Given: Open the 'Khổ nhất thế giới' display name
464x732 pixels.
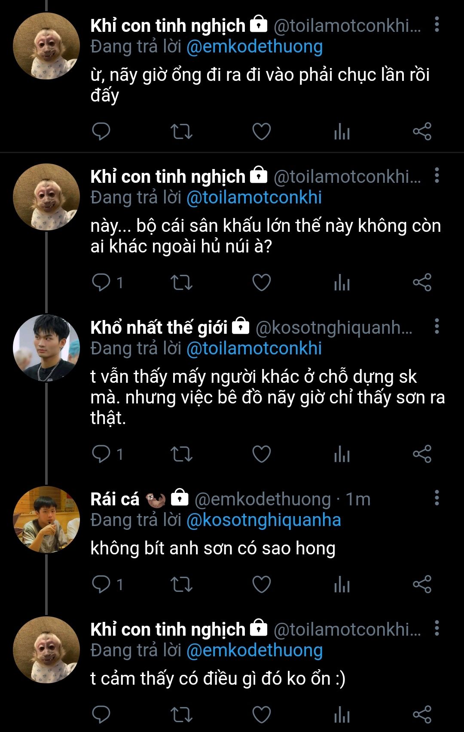Looking at the screenshot, I should tap(159, 328).
